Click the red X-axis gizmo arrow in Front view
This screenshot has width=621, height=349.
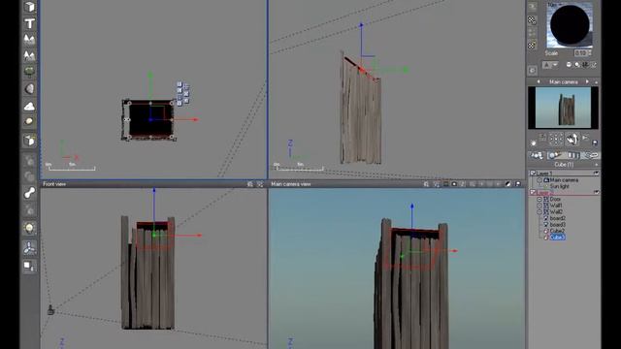coord(199,236)
